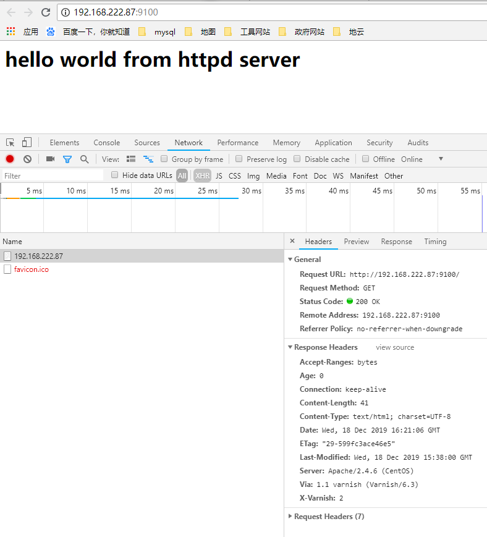
Task: Open the Elements panel tab
Action: pos(64,143)
